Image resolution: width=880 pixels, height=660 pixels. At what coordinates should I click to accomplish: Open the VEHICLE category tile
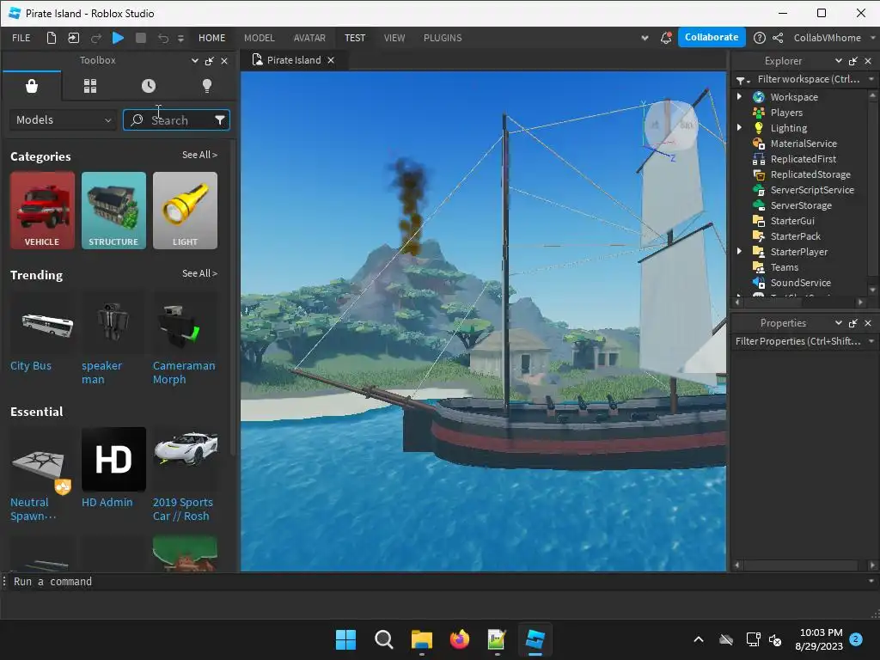[42, 211]
